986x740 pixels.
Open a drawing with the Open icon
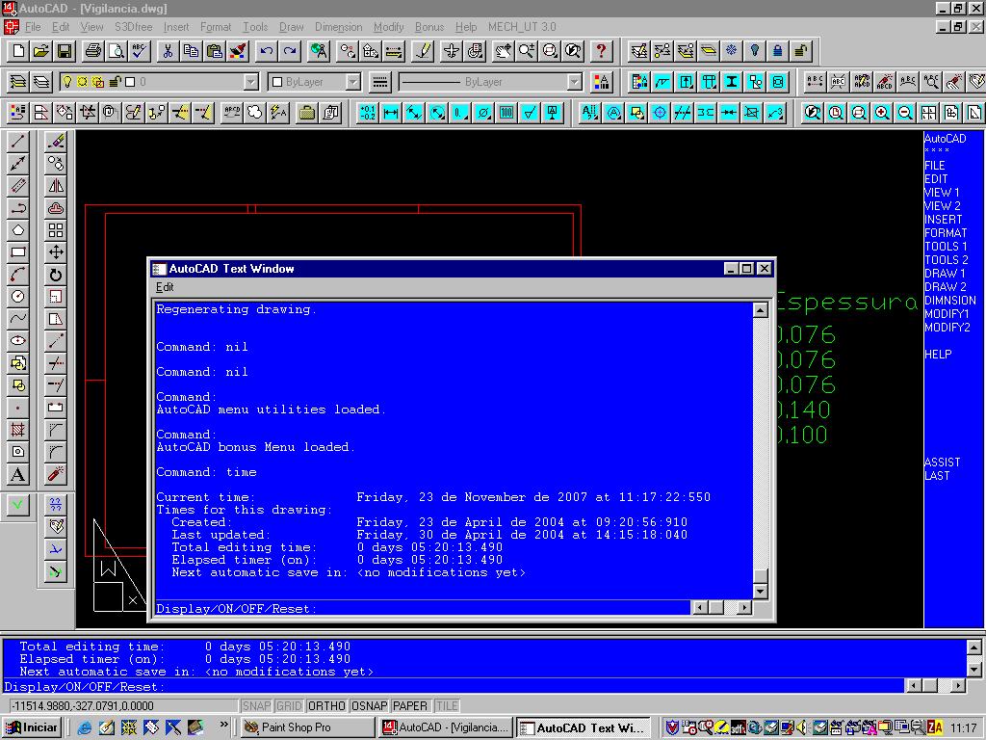point(40,51)
